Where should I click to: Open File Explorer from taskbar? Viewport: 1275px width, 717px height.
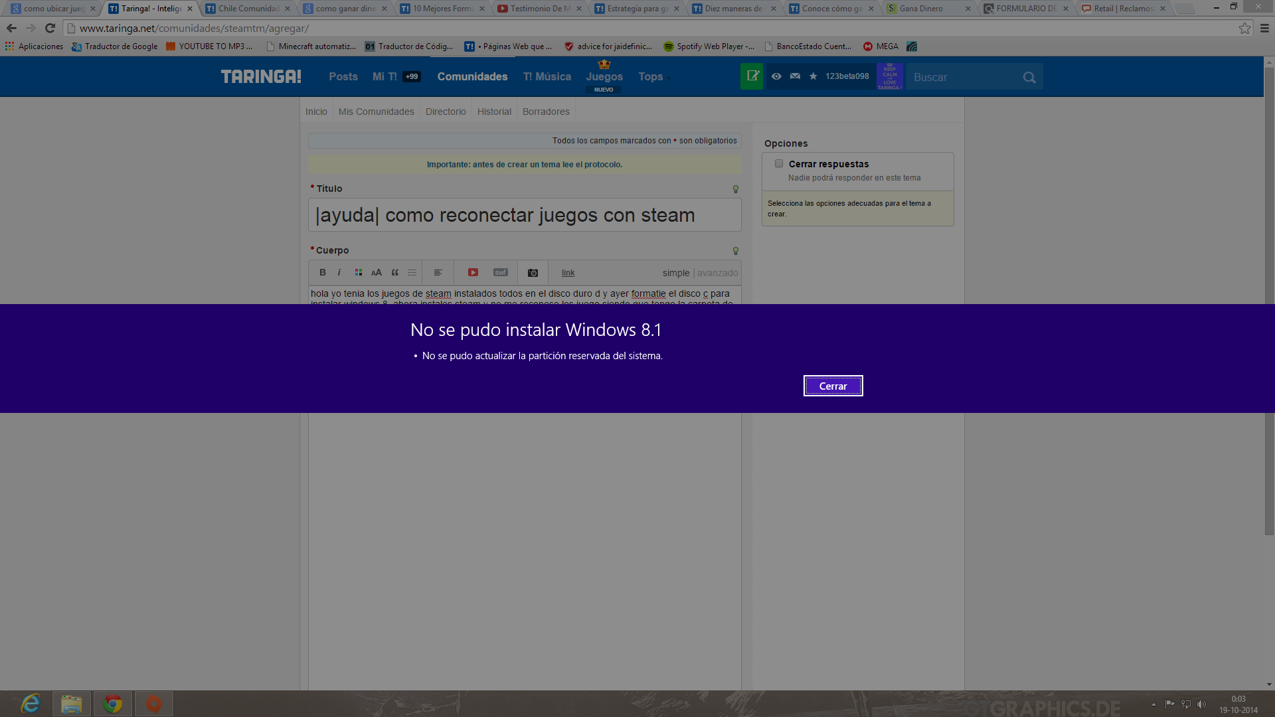(72, 704)
